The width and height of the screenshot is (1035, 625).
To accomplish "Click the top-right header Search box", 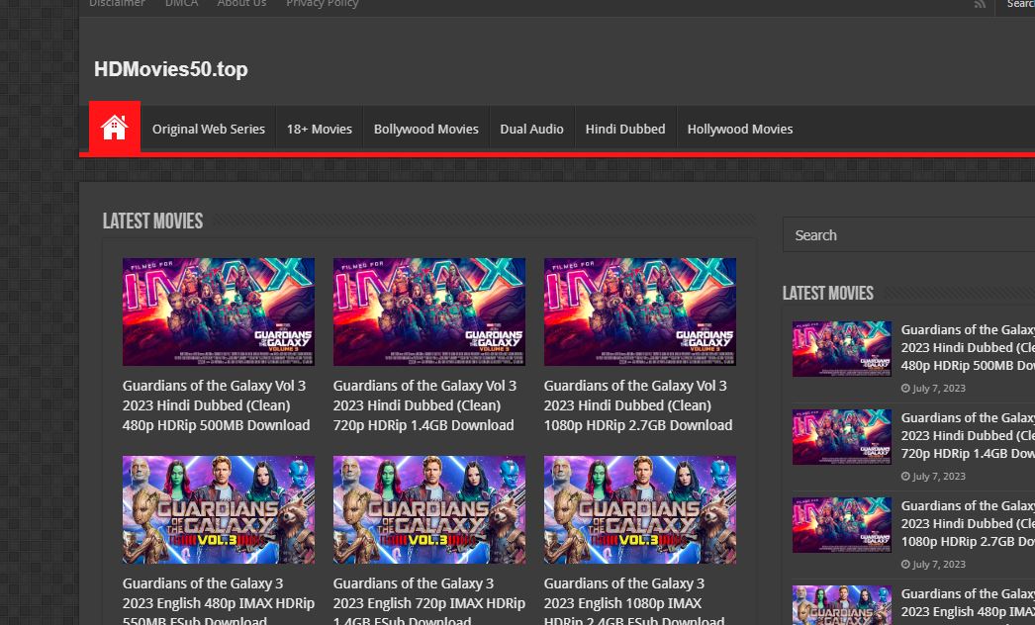I will pos(1016,5).
